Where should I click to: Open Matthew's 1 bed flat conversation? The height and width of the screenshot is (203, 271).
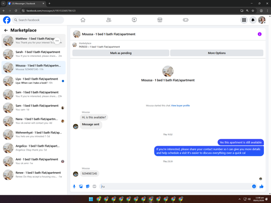click(34, 41)
